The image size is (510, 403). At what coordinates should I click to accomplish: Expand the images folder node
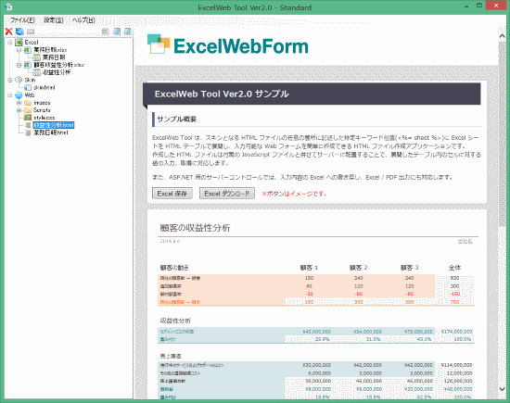pyautogui.click(x=19, y=103)
